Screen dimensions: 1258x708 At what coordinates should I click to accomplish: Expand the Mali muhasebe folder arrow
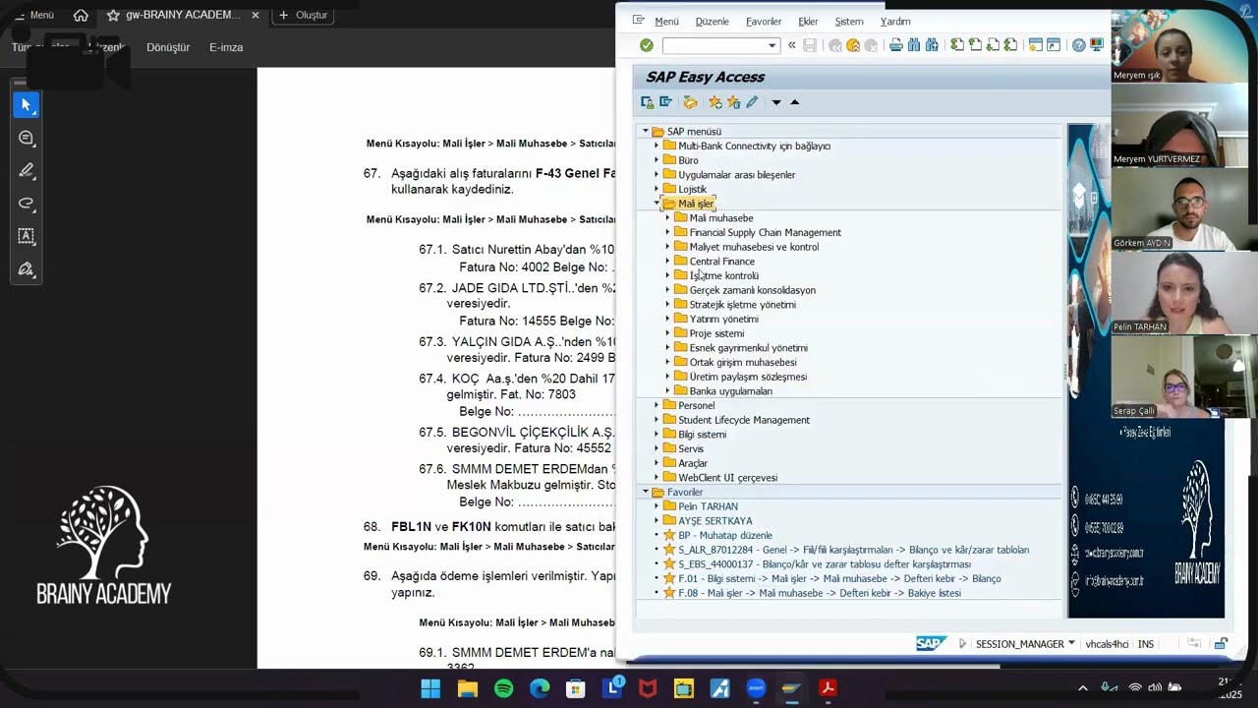tap(668, 218)
